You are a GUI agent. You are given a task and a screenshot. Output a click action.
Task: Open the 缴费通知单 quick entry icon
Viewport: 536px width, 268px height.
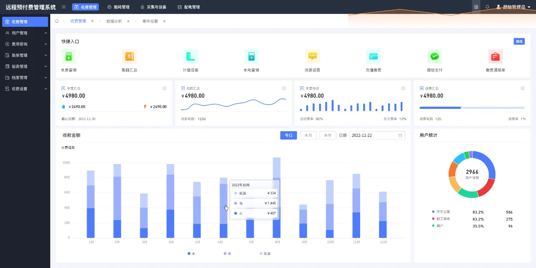(495, 56)
